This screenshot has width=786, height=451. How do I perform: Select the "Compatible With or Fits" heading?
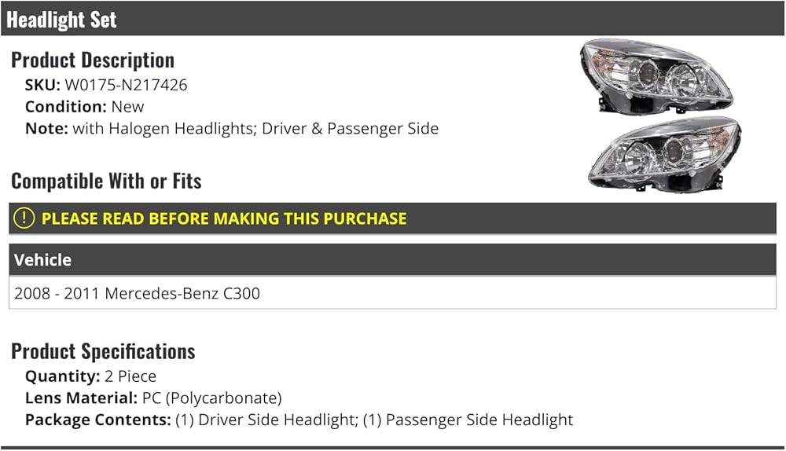pos(106,181)
